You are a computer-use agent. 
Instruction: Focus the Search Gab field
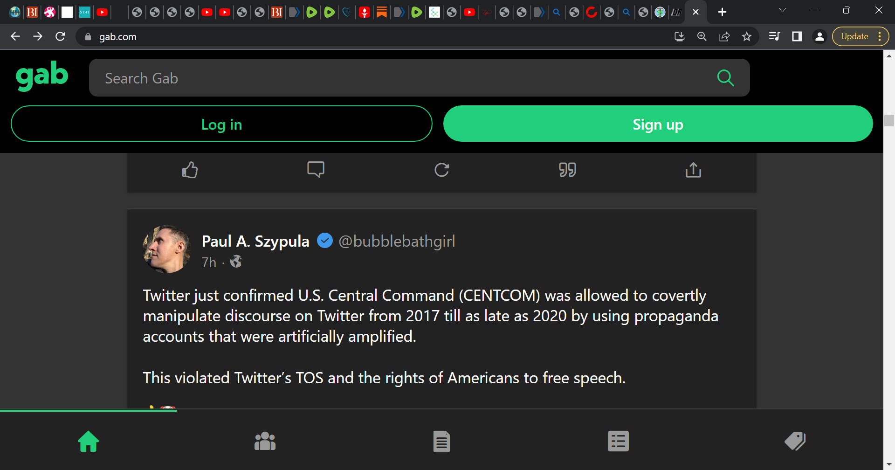(401, 78)
